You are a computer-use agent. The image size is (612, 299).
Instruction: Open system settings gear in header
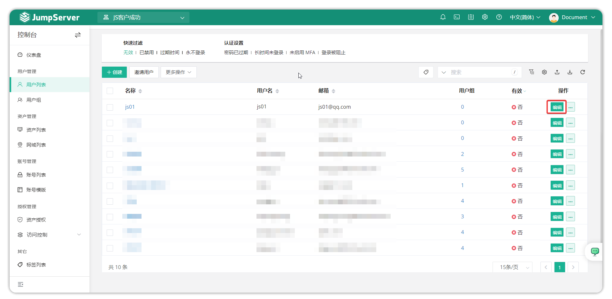tap(485, 17)
